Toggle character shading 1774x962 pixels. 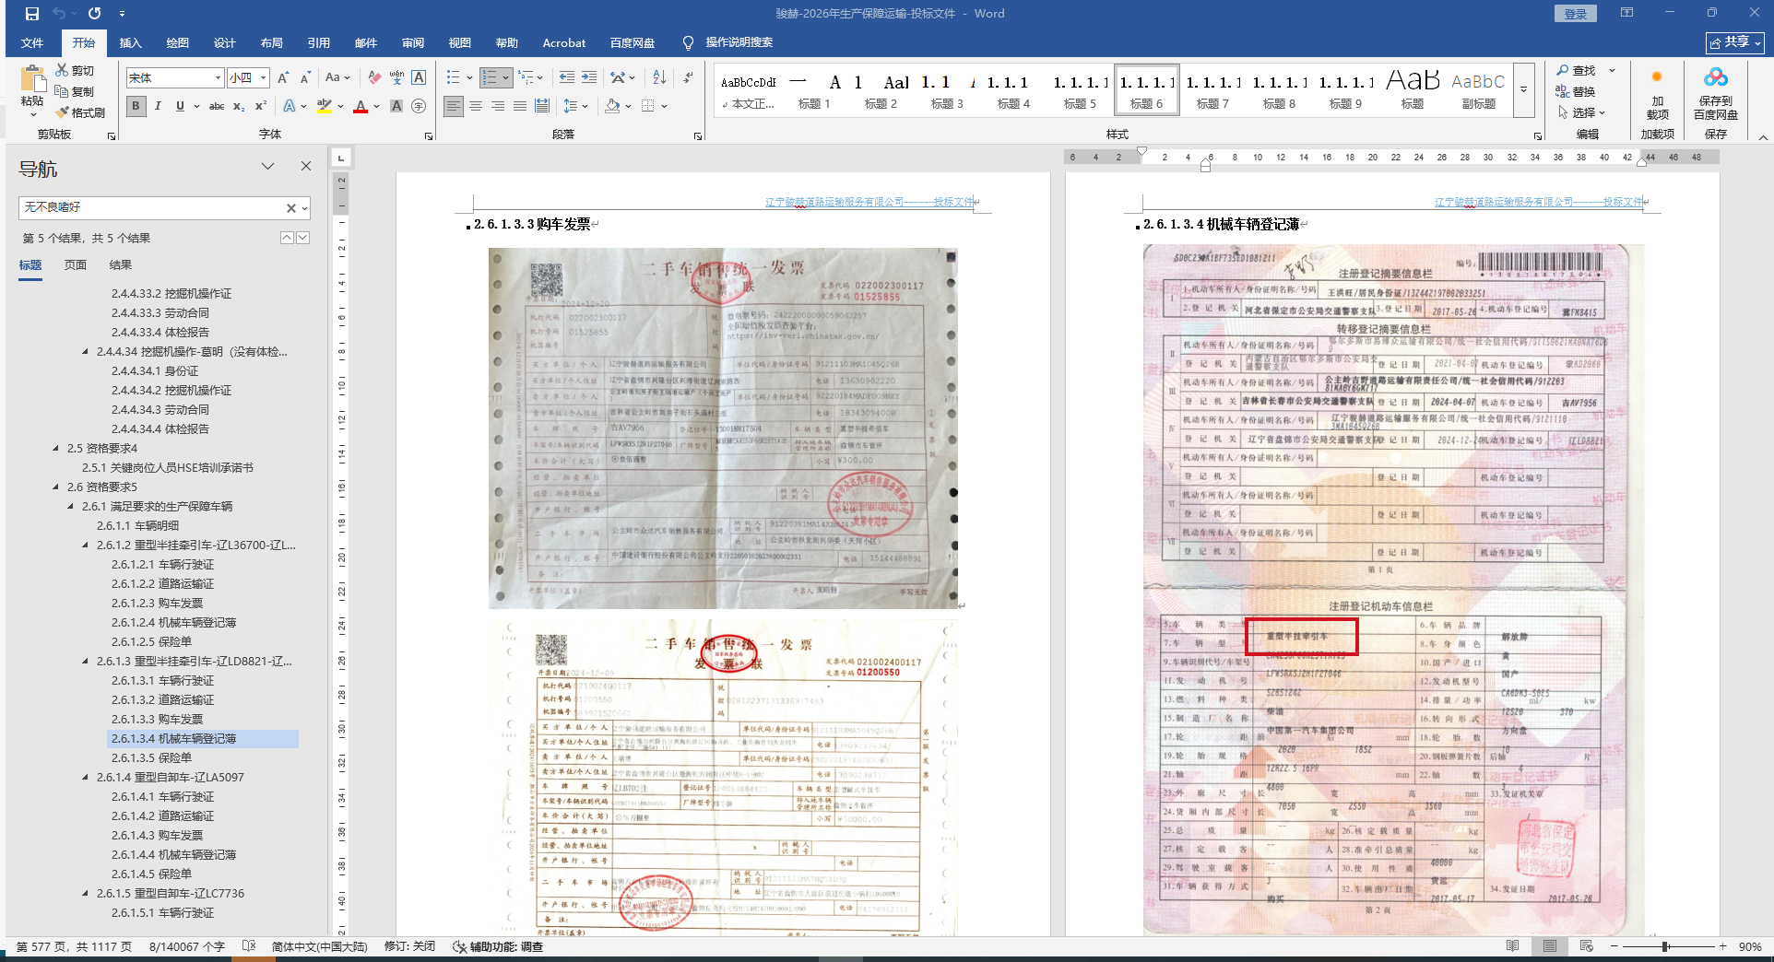point(396,106)
